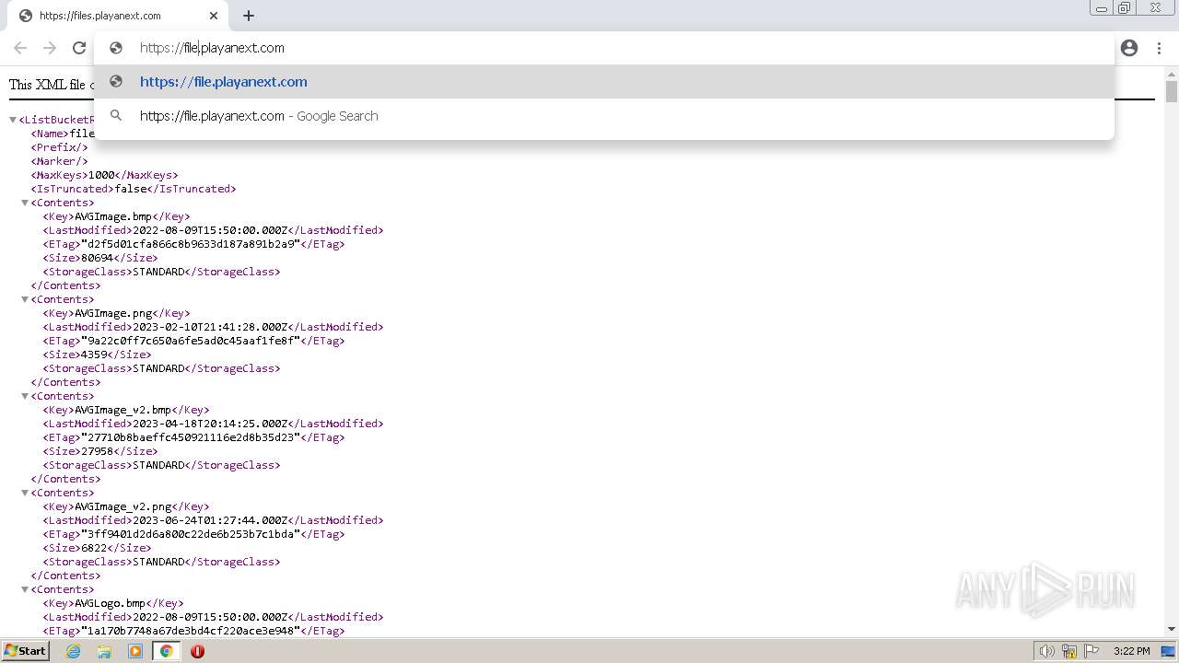Click the Size value 80694
Viewport: 1179px width, 663px height.
tap(97, 258)
